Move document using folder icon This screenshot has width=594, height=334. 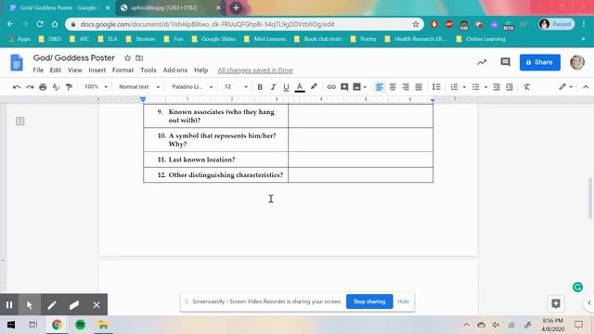[139, 58]
